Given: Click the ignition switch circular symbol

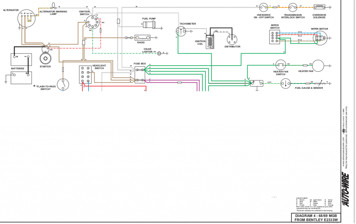Looking at the screenshot, I should click(92, 22).
